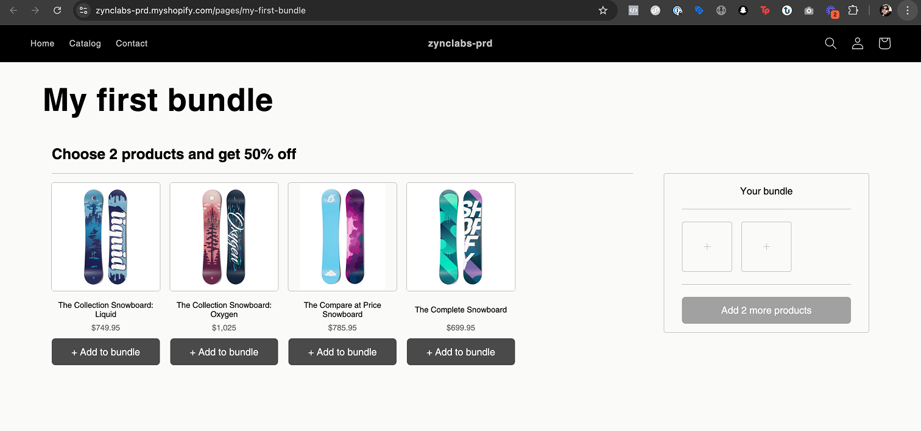Click the zynclabs-prd store title
Screen dimensions: 921x431
(x=460, y=43)
